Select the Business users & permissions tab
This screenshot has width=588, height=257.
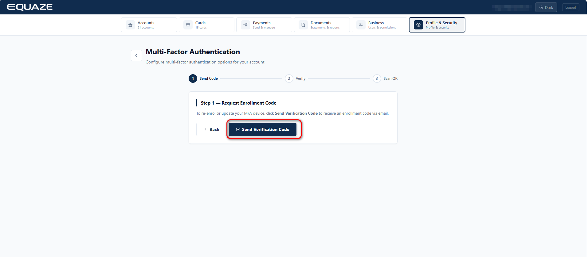click(x=379, y=25)
